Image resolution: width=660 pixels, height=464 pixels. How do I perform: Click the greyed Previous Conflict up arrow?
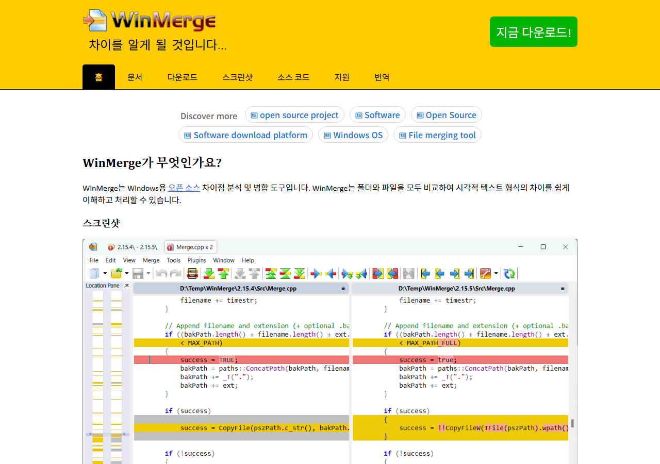tap(255, 273)
